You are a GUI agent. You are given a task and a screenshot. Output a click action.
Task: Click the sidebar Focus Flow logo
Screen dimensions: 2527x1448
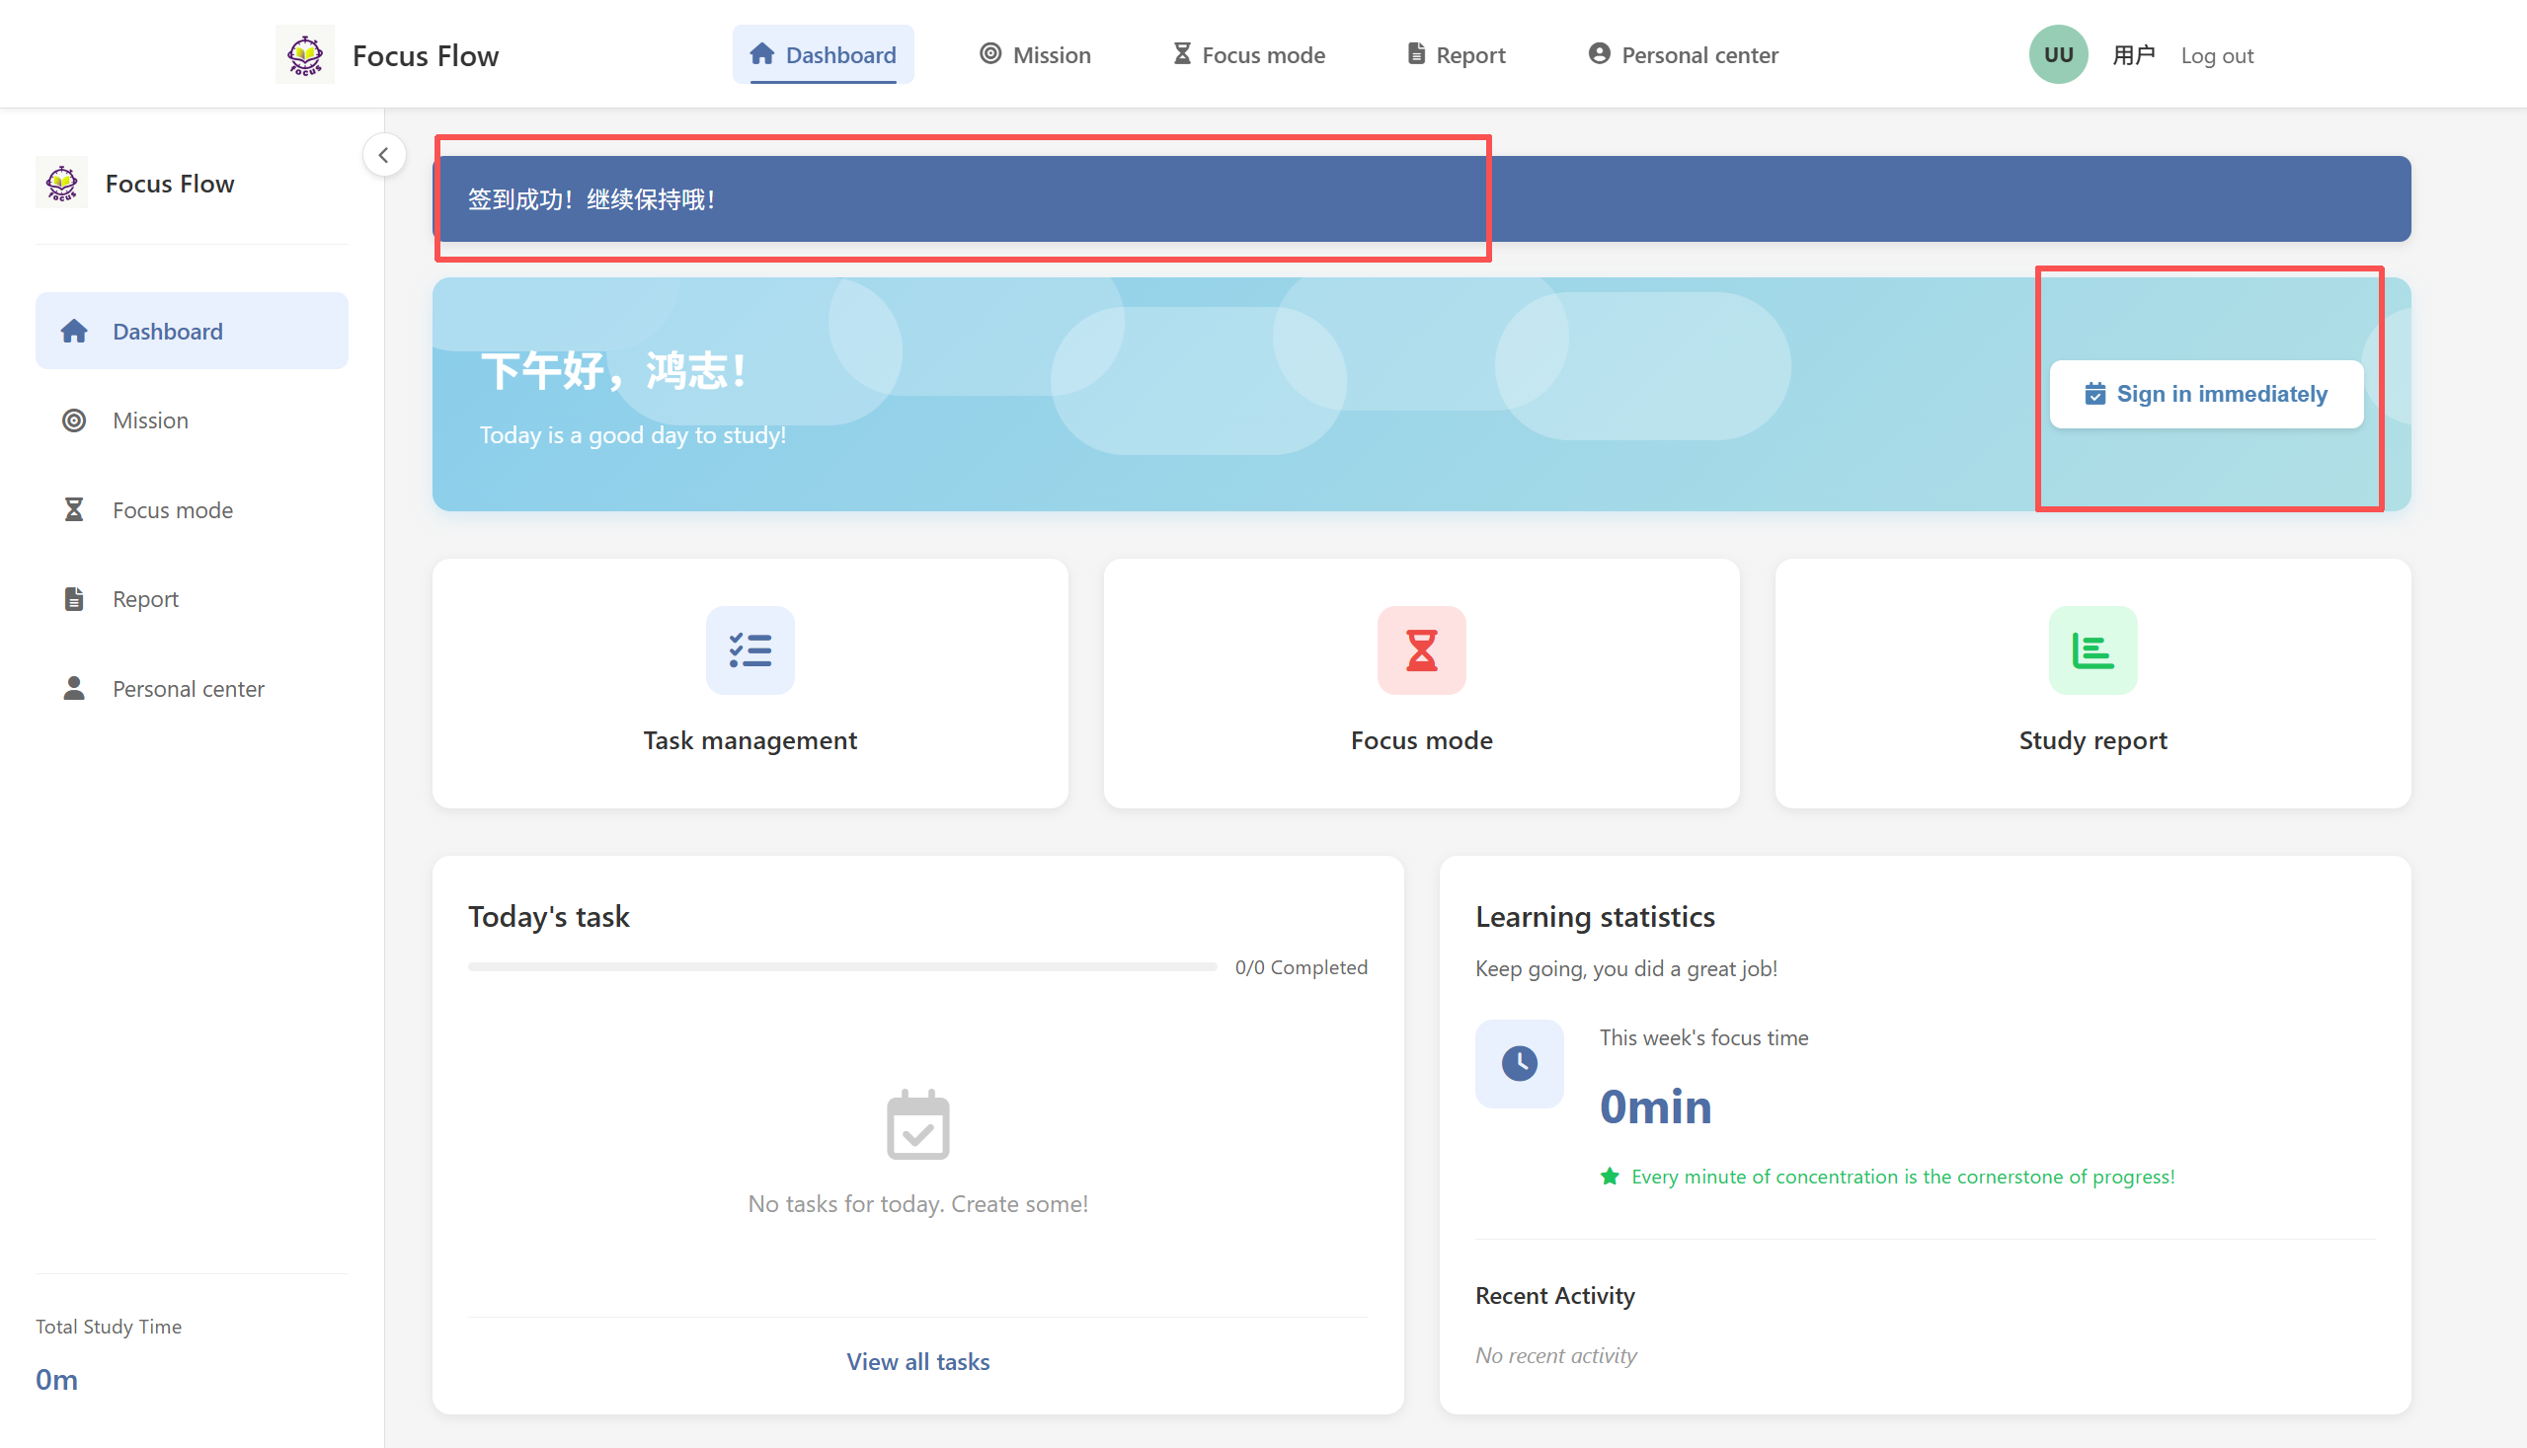coord(61,183)
